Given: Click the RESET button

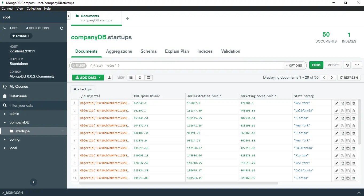Looking at the screenshot, I should pos(333,65).
